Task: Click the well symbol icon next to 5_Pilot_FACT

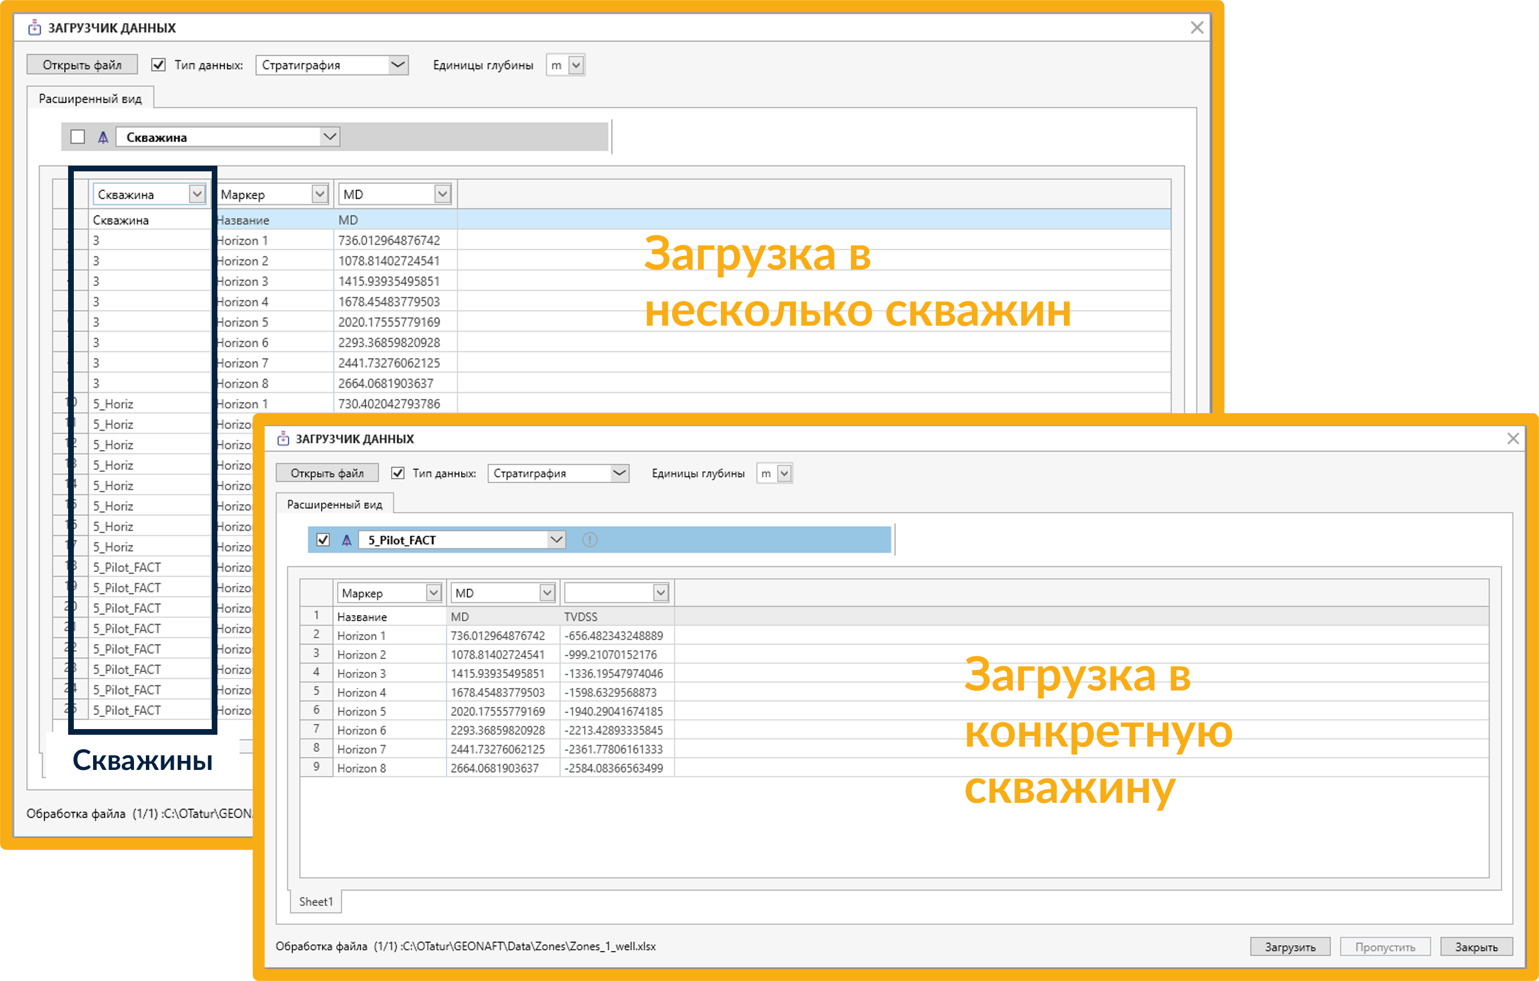Action: coord(346,540)
